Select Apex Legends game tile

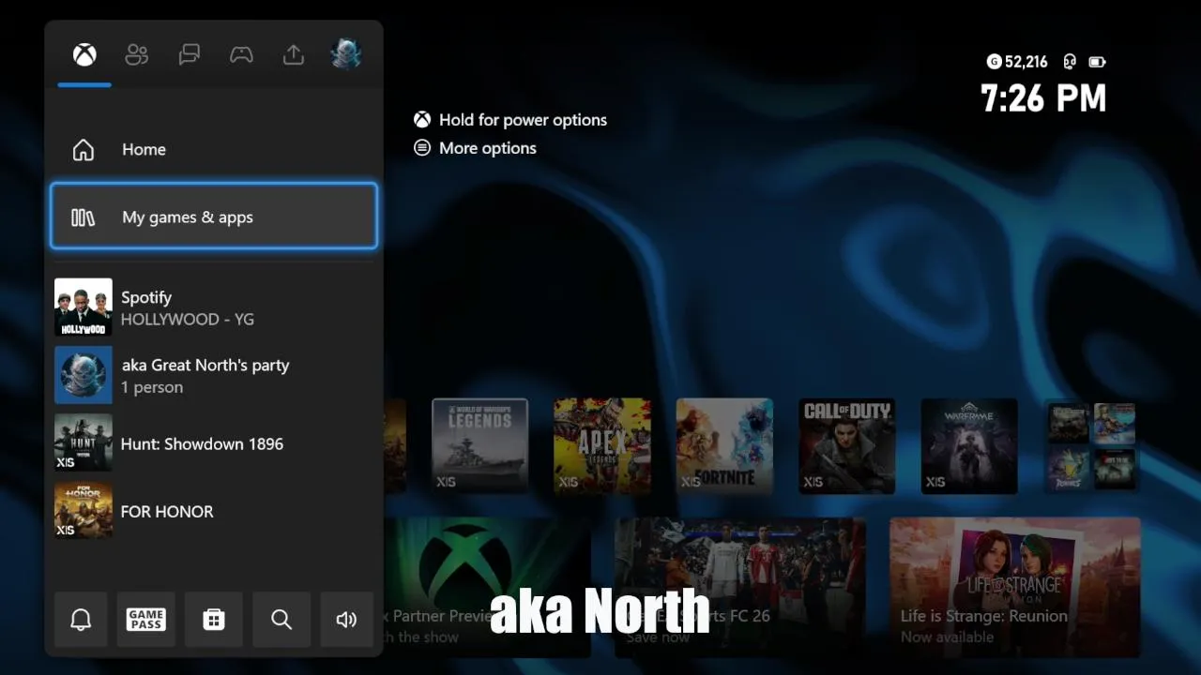click(x=601, y=446)
